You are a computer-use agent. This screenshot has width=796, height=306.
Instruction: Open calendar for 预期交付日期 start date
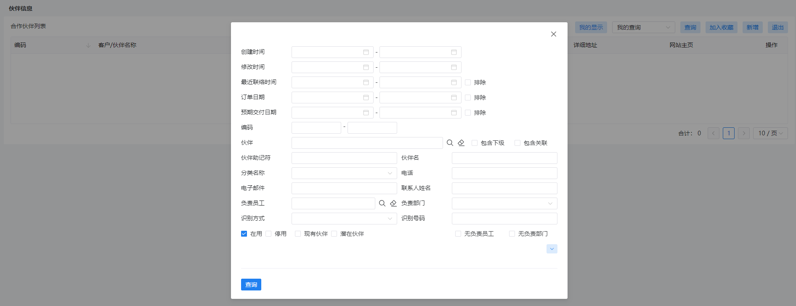[366, 113]
